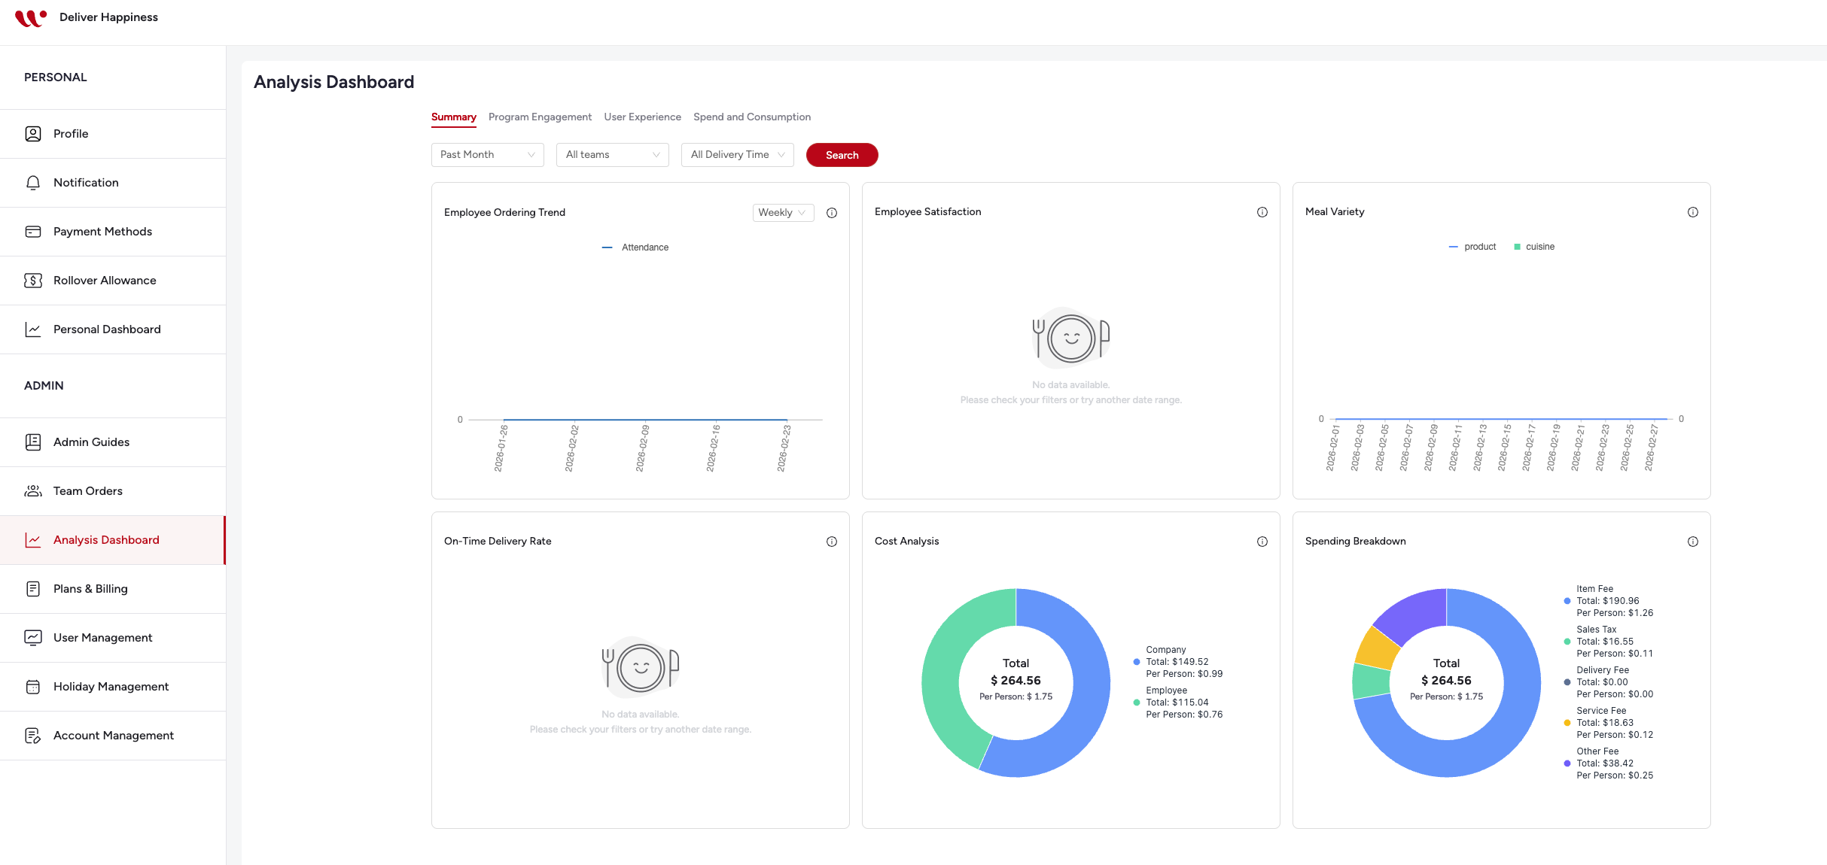
Task: Show info for Meal Variety card
Action: coord(1693,212)
